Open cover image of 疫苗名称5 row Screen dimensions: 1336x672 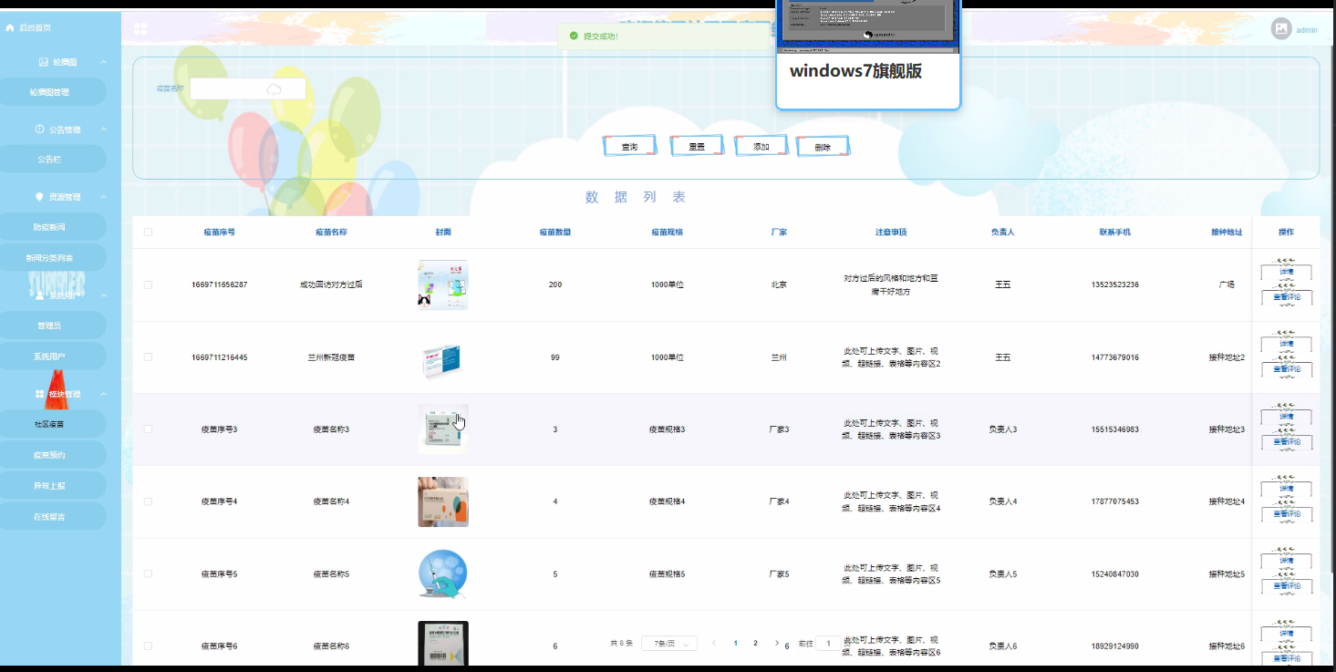click(x=443, y=574)
